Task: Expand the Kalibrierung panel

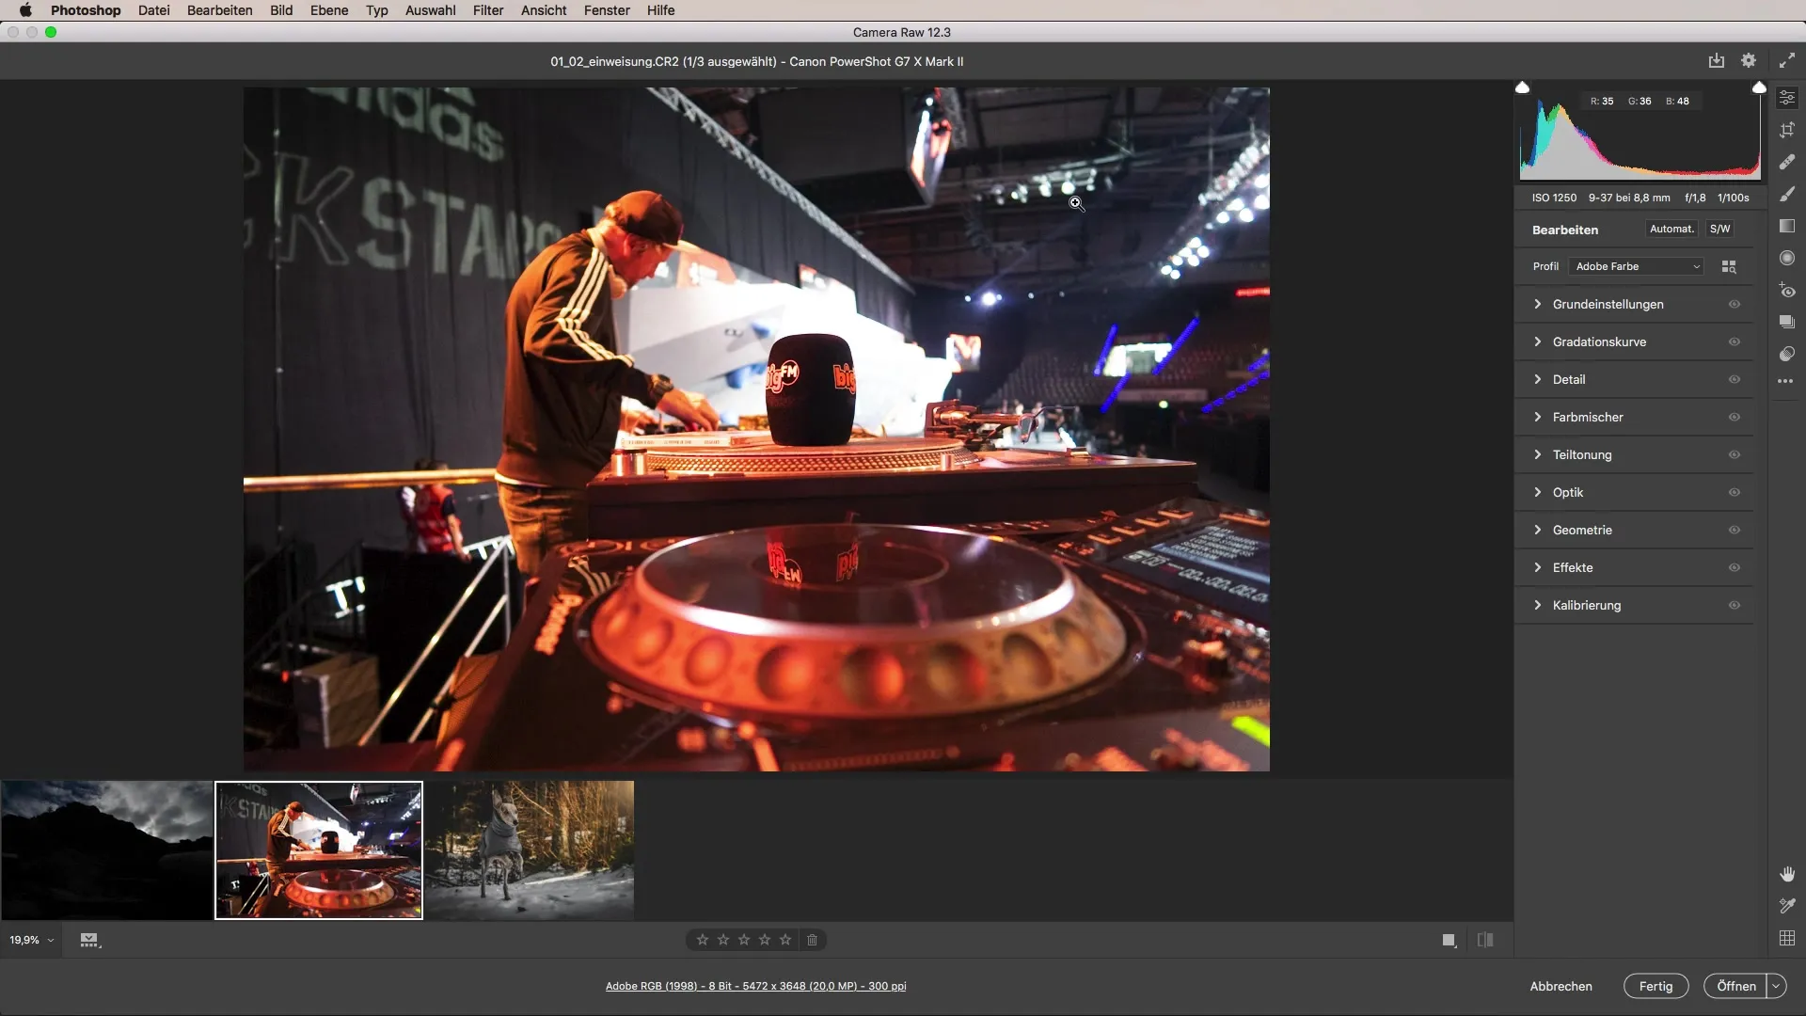Action: point(1538,605)
